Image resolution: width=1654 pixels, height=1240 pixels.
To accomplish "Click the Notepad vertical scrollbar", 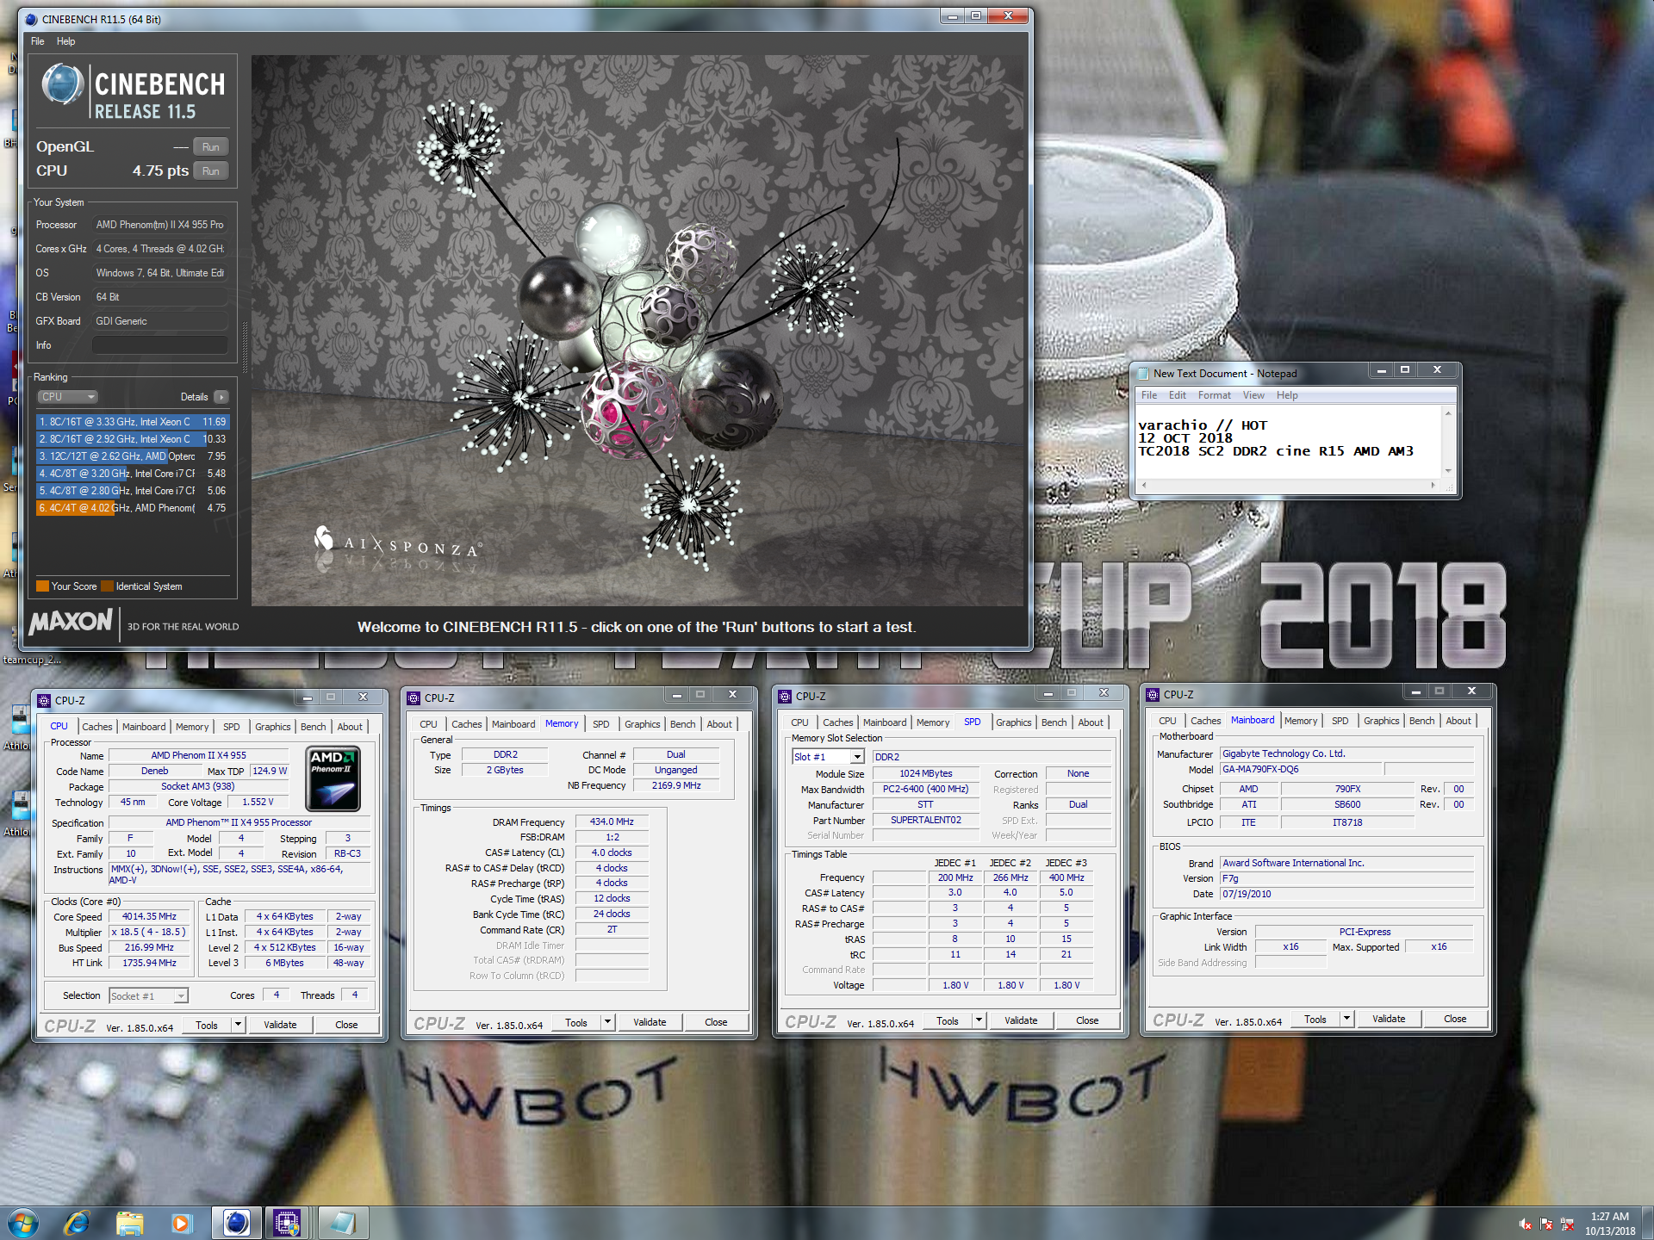I will 1448,443.
